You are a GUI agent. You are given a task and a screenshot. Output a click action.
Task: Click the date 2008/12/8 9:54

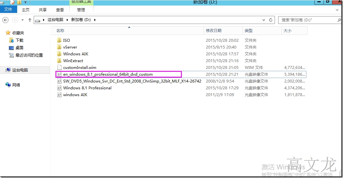220,81
